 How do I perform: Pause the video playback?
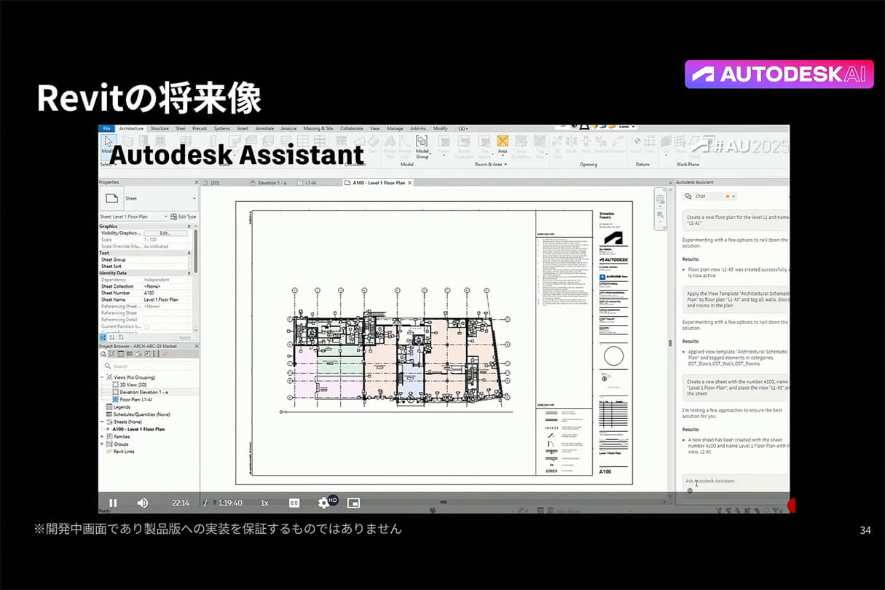pos(113,503)
